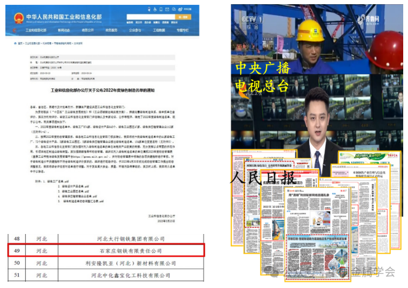Screen dimensions: 408x288
Task: Click the CCTV 1 channel logo
Action: pyautogui.click(x=252, y=19)
